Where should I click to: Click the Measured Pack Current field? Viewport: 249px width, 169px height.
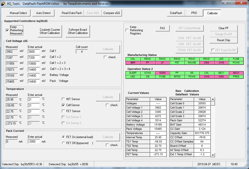click(x=12, y=141)
